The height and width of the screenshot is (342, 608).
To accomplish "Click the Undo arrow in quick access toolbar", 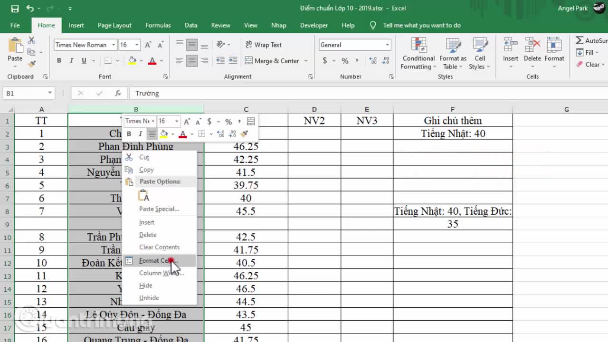I will click(x=30, y=9).
